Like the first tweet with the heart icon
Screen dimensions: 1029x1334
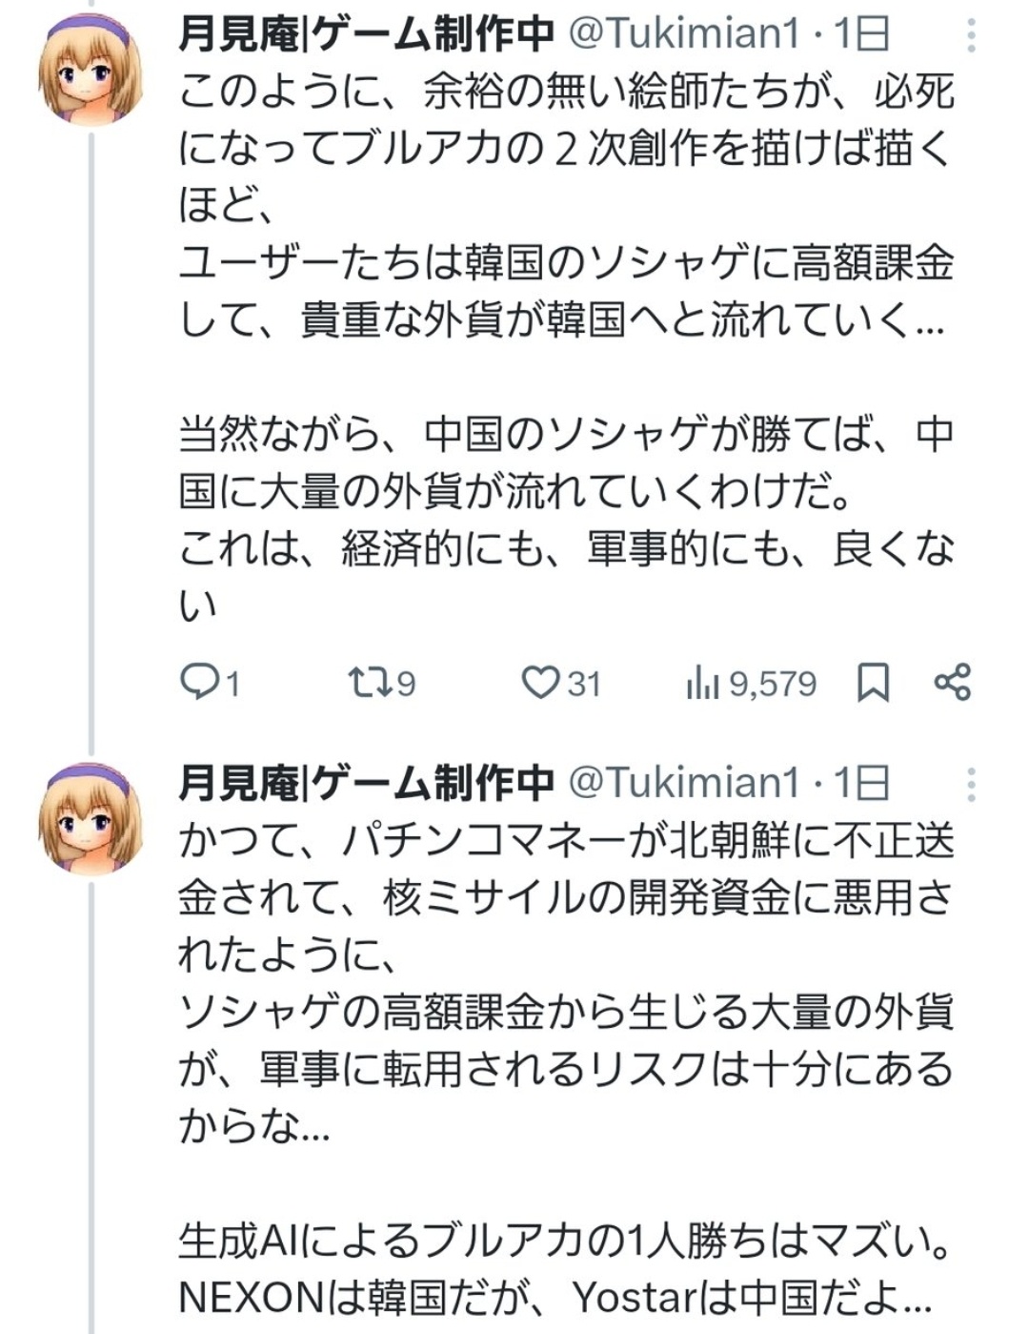pos(540,682)
